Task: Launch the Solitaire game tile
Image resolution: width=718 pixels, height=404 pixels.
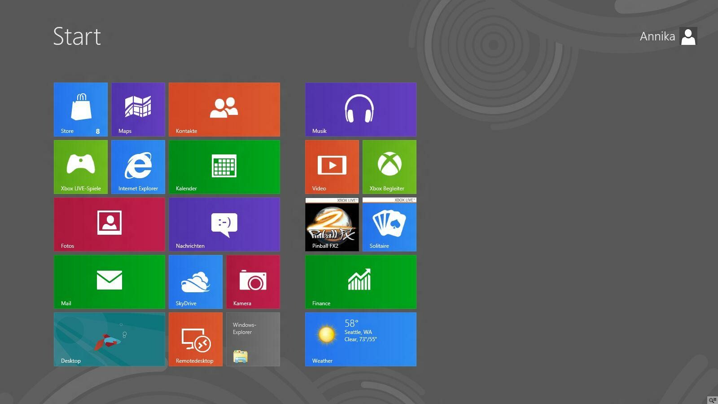Action: tap(389, 224)
